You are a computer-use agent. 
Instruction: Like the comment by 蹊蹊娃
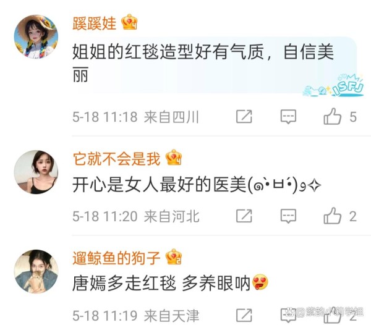click(x=333, y=116)
